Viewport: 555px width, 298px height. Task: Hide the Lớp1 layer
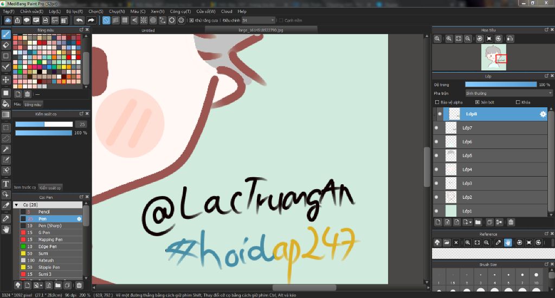tap(436, 211)
